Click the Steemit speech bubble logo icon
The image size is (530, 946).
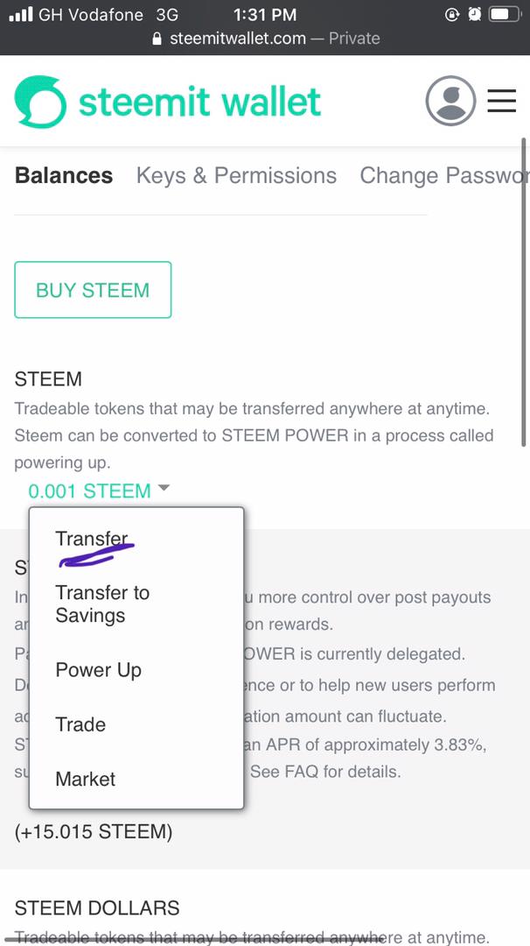(40, 102)
